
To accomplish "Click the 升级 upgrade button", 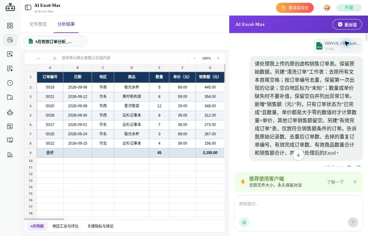I will coord(349,8).
